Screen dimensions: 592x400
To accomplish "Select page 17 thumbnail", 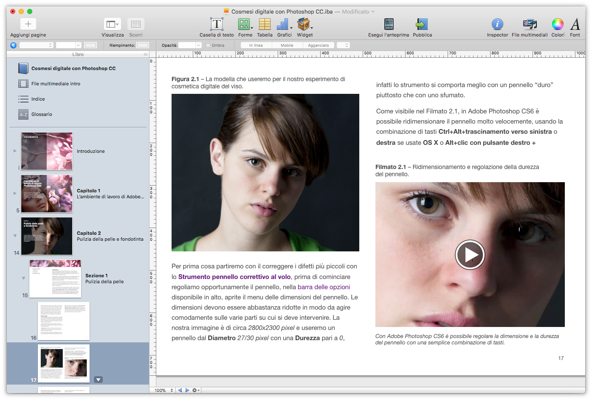I will (64, 363).
